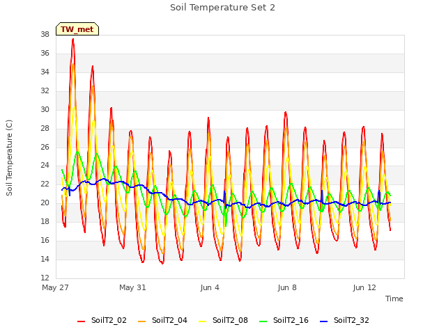
Task: Click the Soil Temperature (C) axis label
Action: click(x=9, y=158)
